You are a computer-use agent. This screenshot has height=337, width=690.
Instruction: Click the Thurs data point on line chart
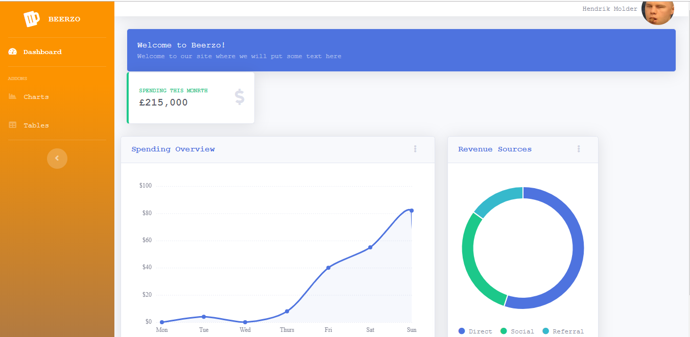pyautogui.click(x=287, y=311)
